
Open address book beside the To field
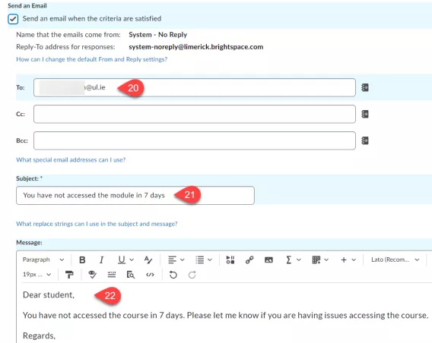point(365,88)
